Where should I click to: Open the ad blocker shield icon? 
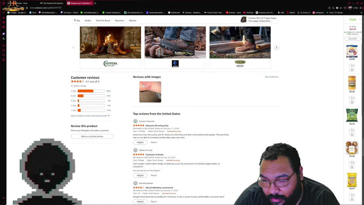point(337,8)
